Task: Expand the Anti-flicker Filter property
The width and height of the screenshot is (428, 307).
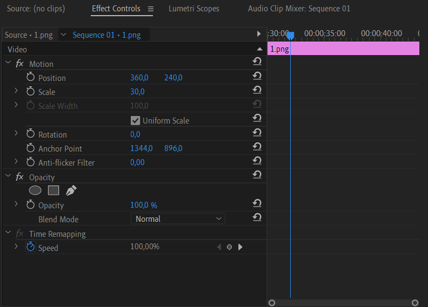Action: point(16,161)
